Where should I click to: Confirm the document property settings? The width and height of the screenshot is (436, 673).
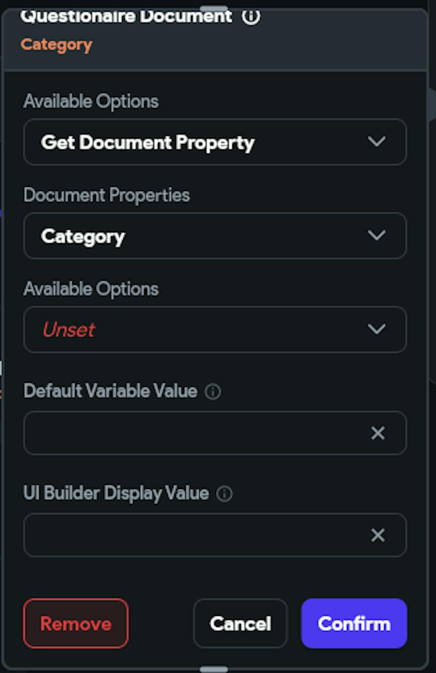point(354,623)
